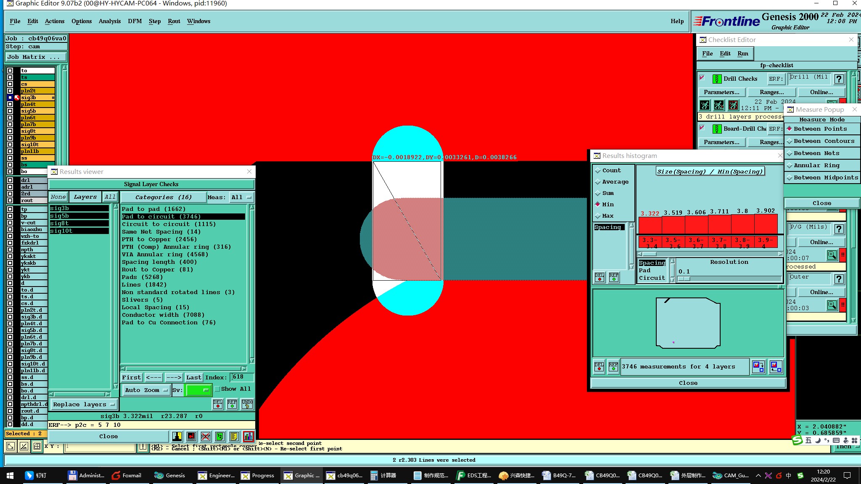
Task: Click the magnifier icon in the checklist panel
Action: (832, 255)
